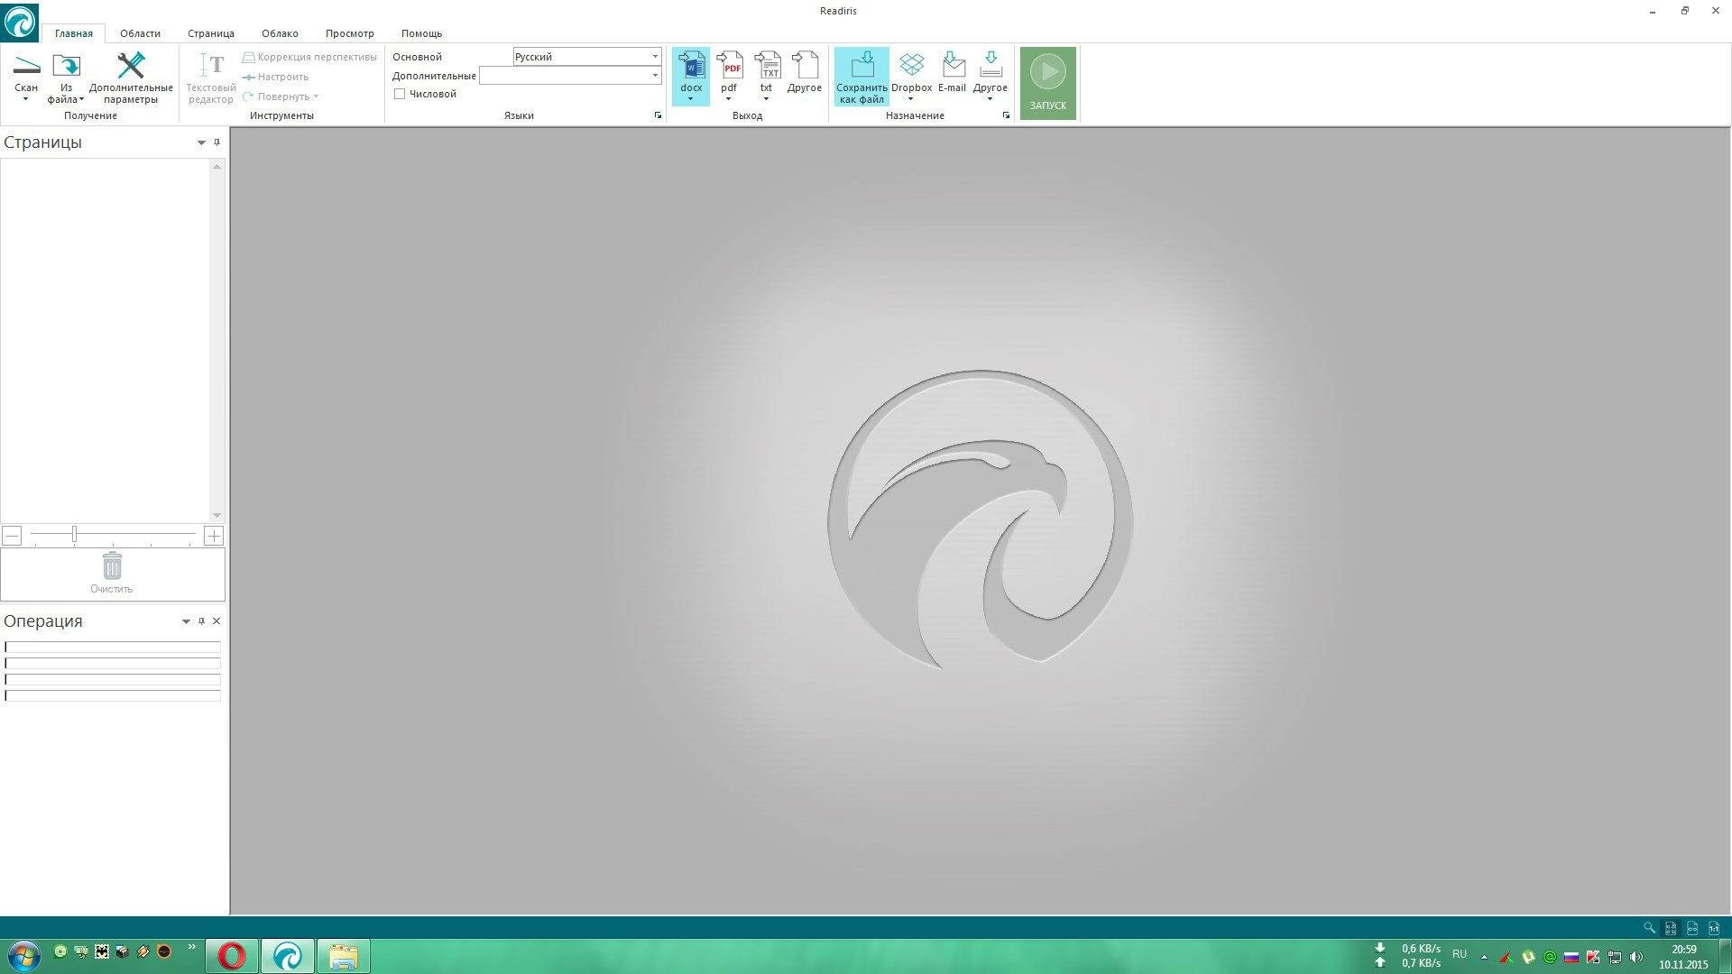Switch to the Просмотр tab
Viewport: 1732px width, 974px height.
click(x=349, y=33)
